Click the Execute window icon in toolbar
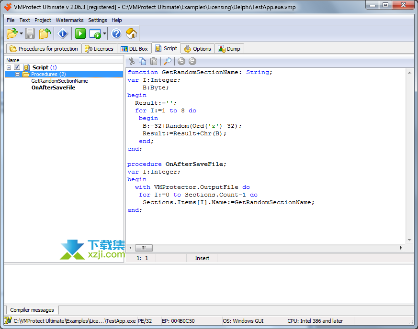 [95, 34]
